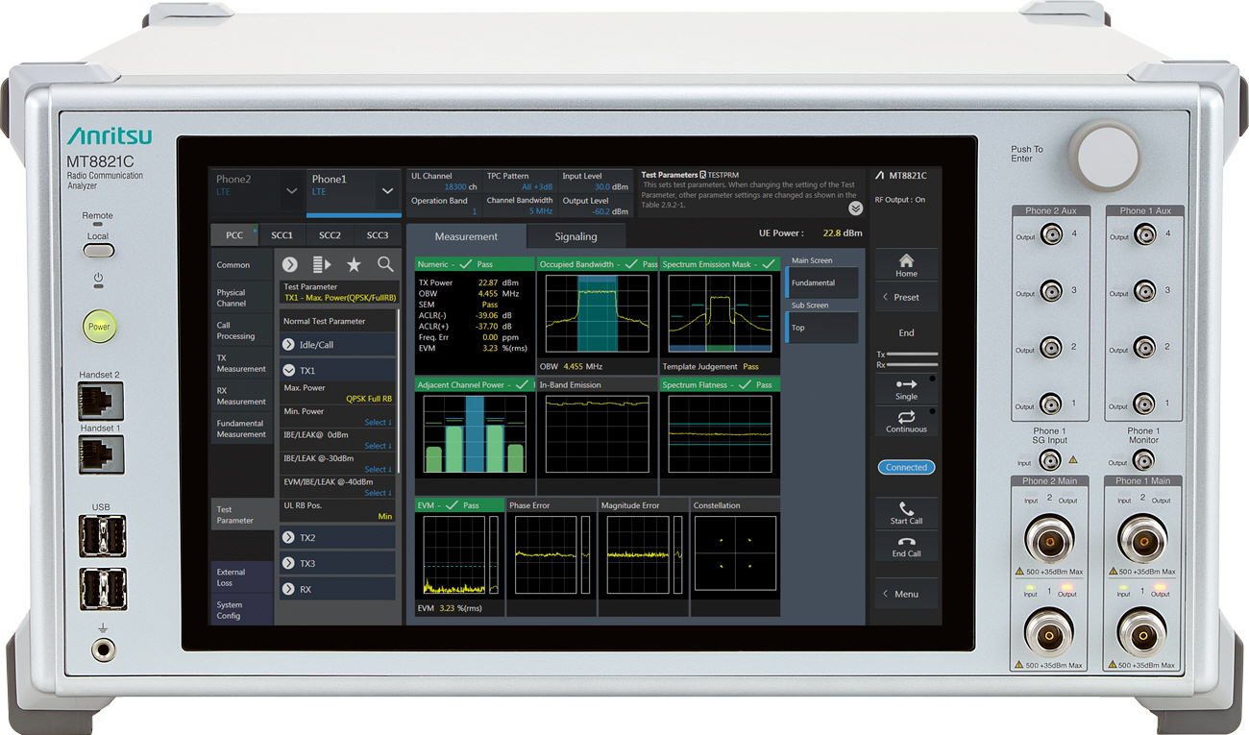
Task: Edit the UL Channel 18300 value
Action: [x=444, y=182]
